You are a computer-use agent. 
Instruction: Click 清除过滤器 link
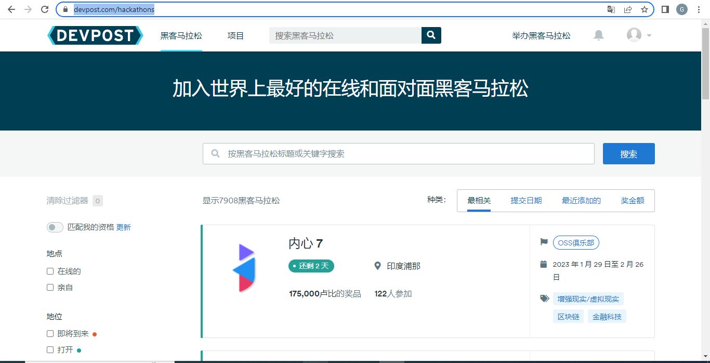tap(68, 201)
